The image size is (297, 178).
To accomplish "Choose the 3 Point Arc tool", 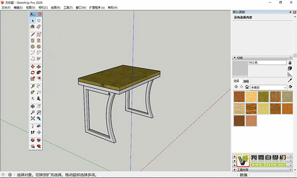I will point(32,58).
